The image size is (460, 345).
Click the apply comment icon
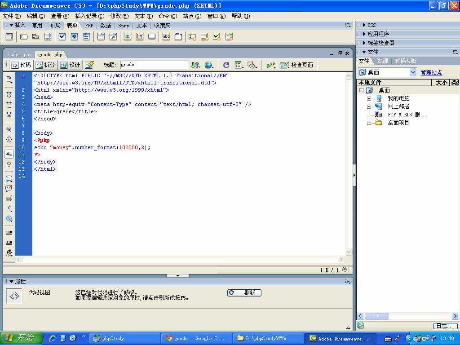point(9,178)
